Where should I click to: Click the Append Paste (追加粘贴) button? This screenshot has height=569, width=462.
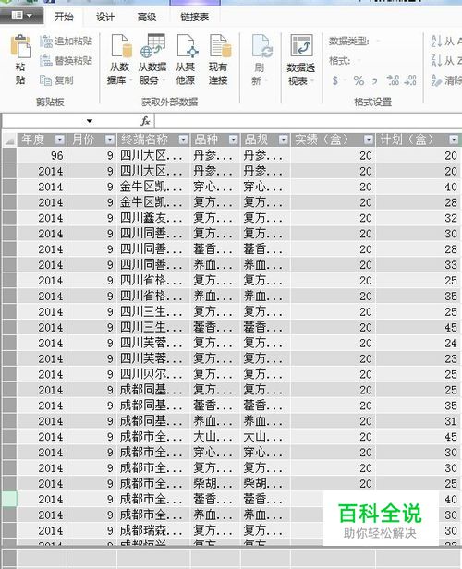click(x=66, y=42)
